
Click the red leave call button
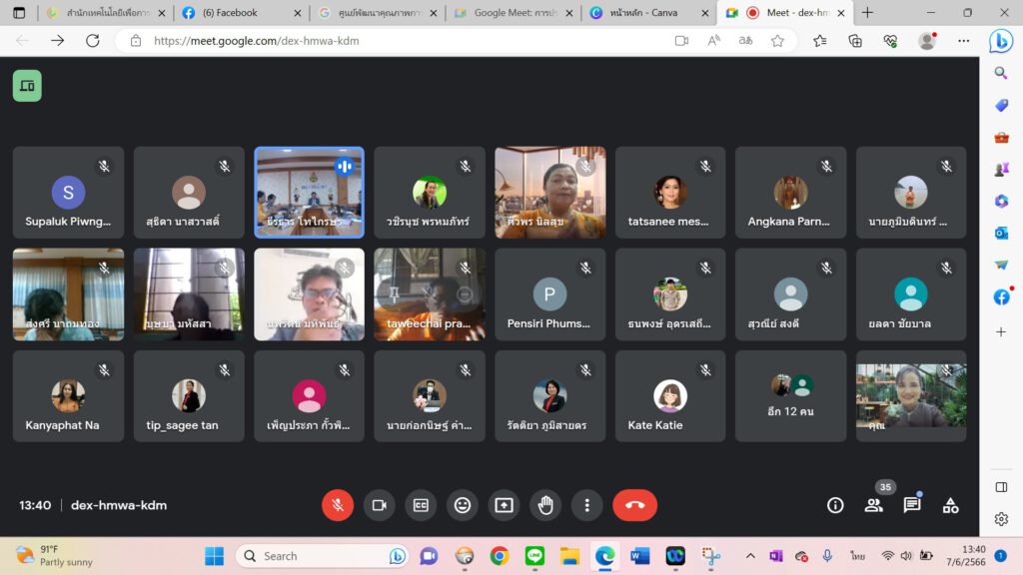(x=634, y=505)
